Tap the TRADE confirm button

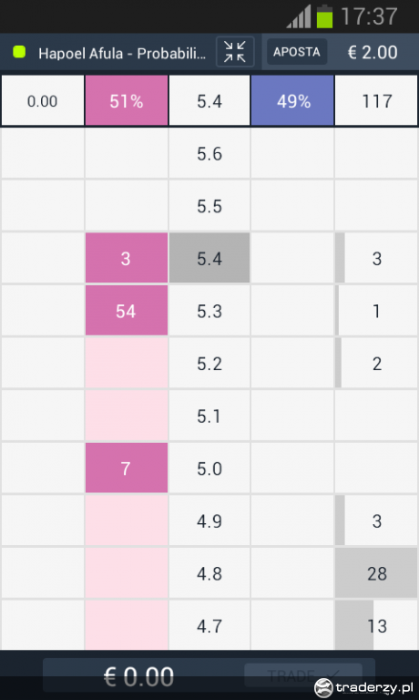[302, 675]
